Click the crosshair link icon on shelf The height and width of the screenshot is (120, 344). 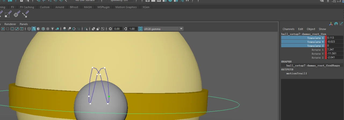17,14
